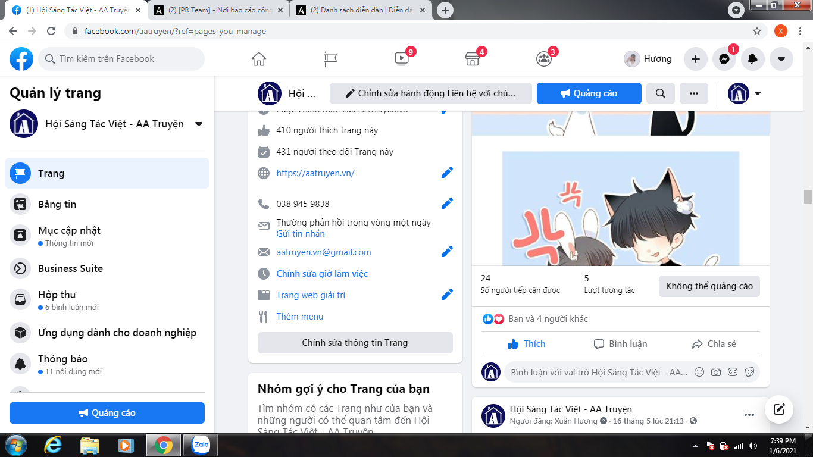Open post options three-dot menu
This screenshot has height=457, width=813.
(x=749, y=415)
